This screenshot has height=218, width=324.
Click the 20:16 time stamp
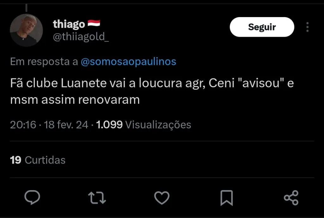(x=23, y=125)
